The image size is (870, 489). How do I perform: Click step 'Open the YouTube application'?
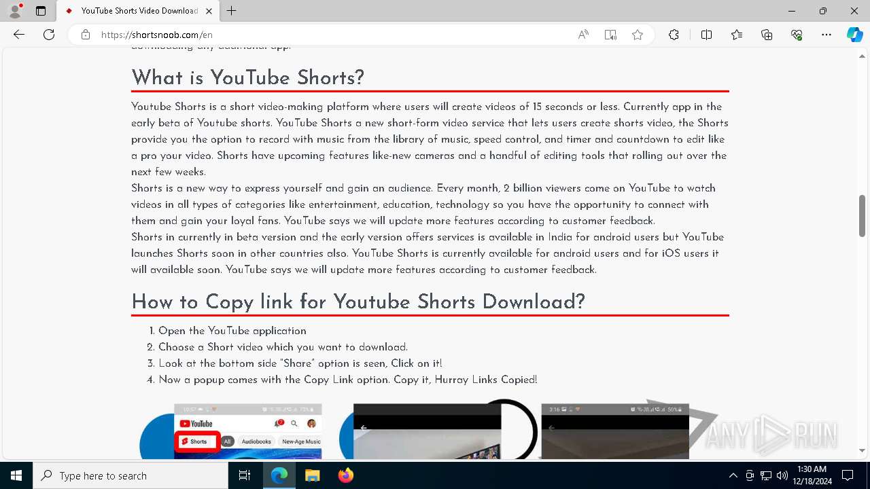point(232,331)
